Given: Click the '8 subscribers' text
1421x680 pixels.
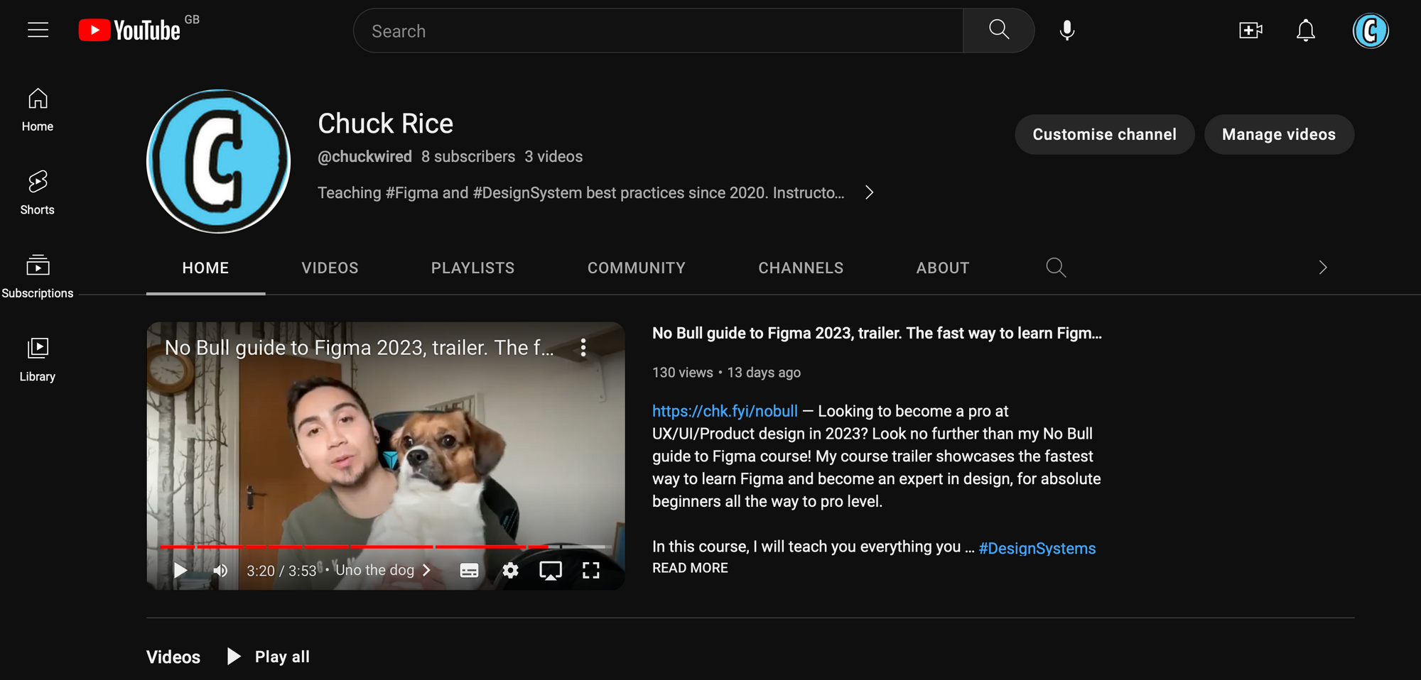Looking at the screenshot, I should [x=468, y=156].
